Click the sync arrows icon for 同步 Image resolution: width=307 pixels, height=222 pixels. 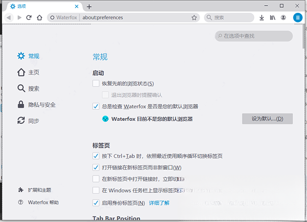click(21, 121)
